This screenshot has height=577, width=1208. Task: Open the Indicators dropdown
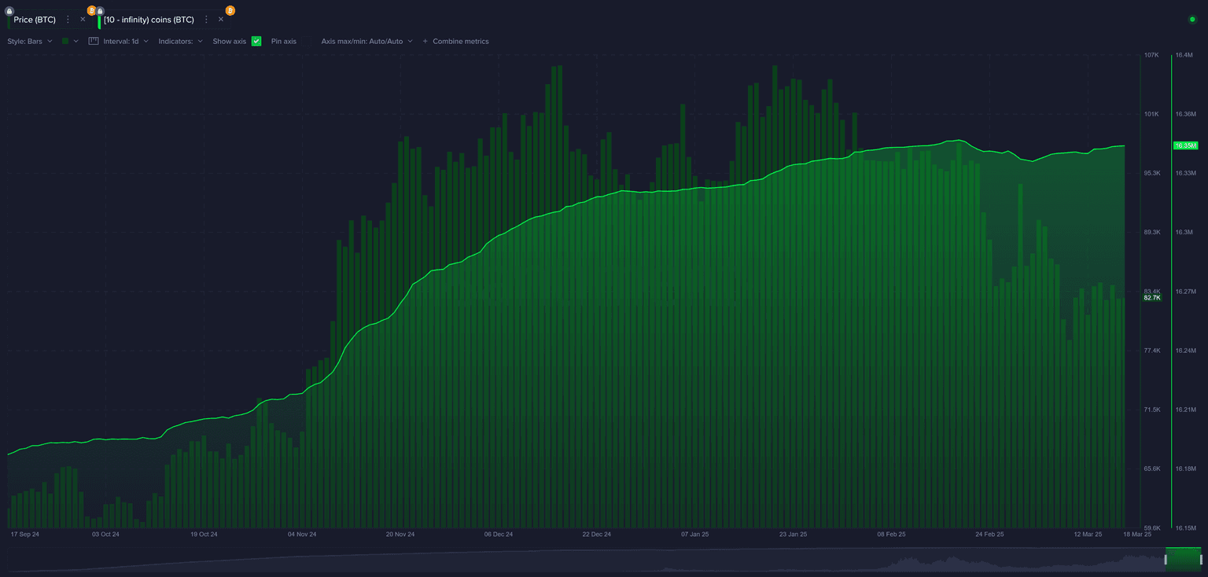pyautogui.click(x=180, y=41)
